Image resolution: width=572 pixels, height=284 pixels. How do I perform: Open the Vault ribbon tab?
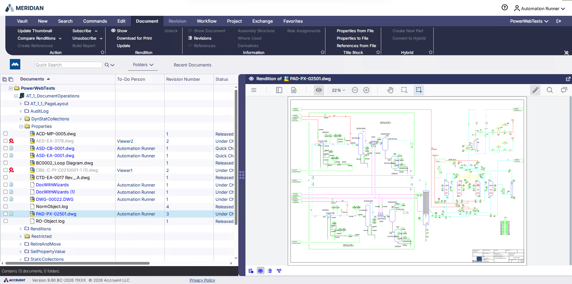(22, 21)
